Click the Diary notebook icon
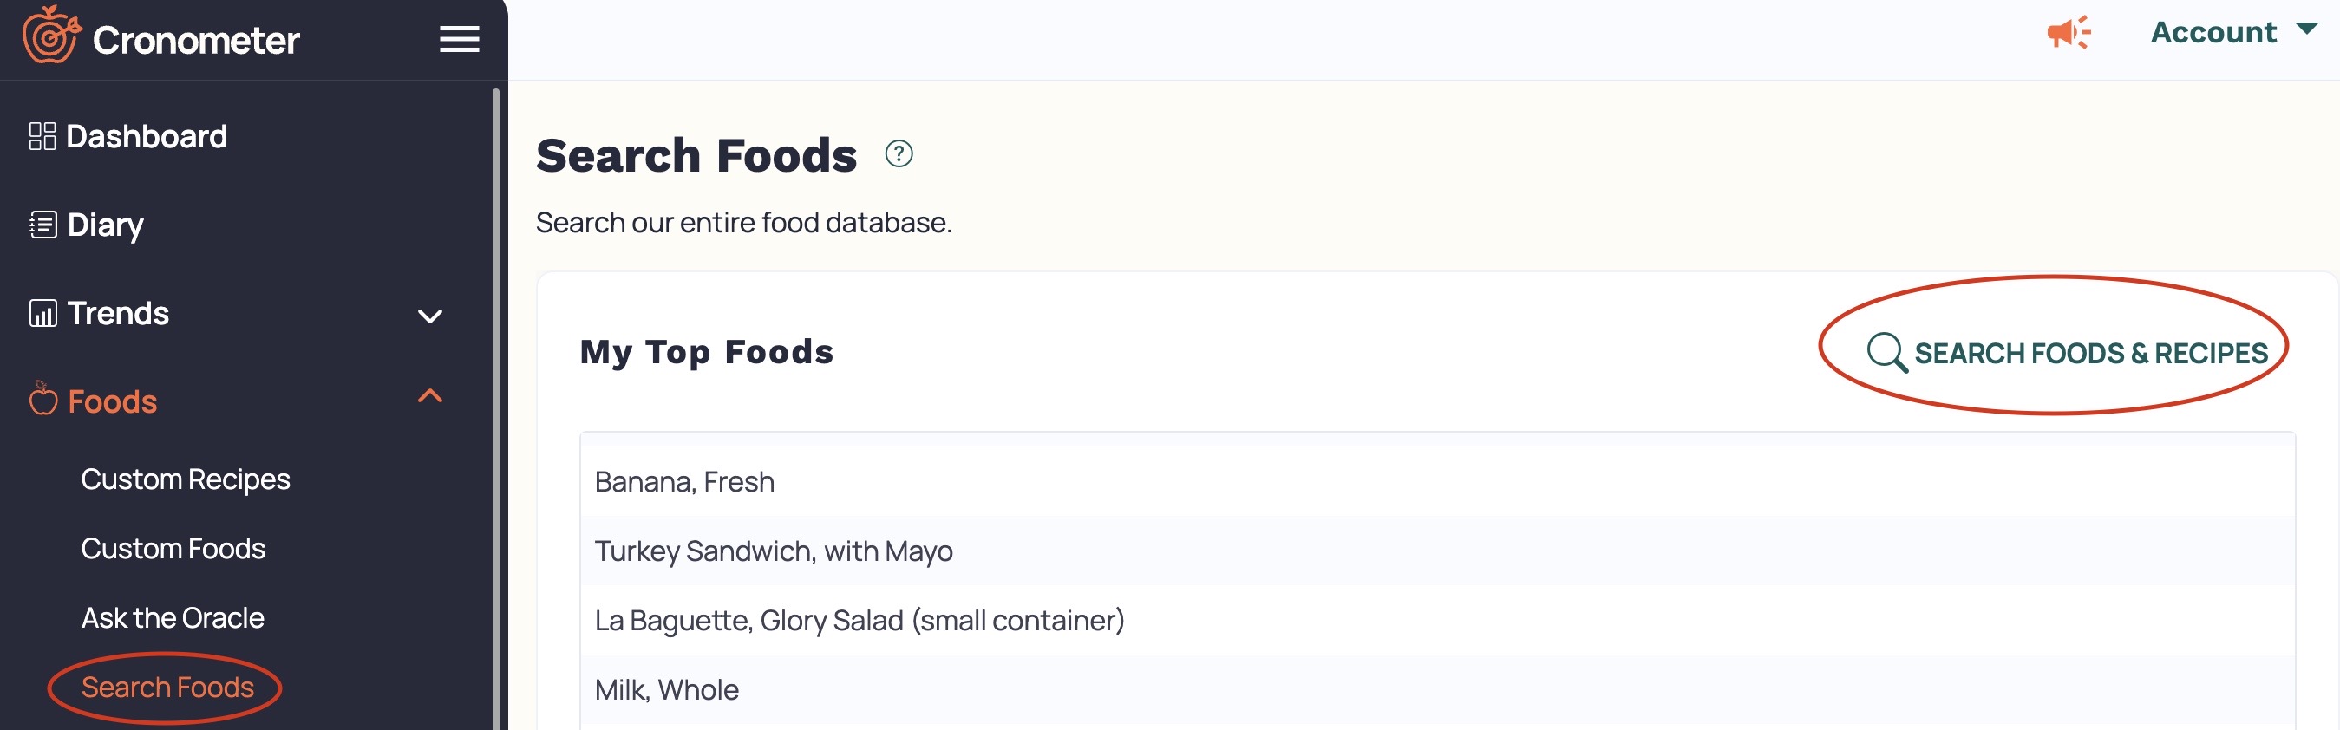 (x=41, y=225)
